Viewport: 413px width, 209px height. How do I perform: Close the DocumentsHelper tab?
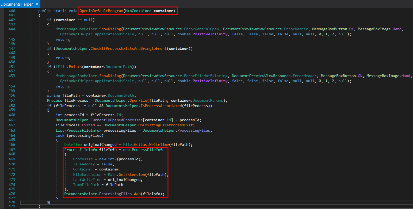tap(37, 4)
